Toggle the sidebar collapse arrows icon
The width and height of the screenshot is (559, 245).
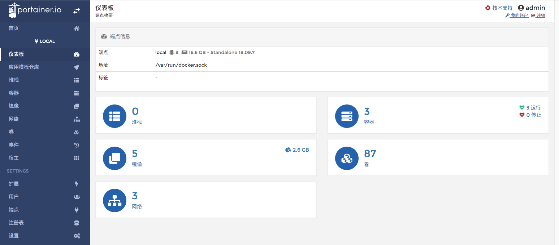(x=76, y=11)
